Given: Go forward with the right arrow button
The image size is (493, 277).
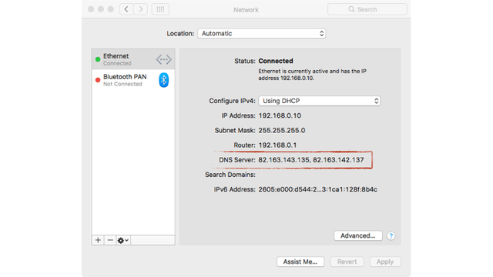Looking at the screenshot, I should click(x=140, y=9).
